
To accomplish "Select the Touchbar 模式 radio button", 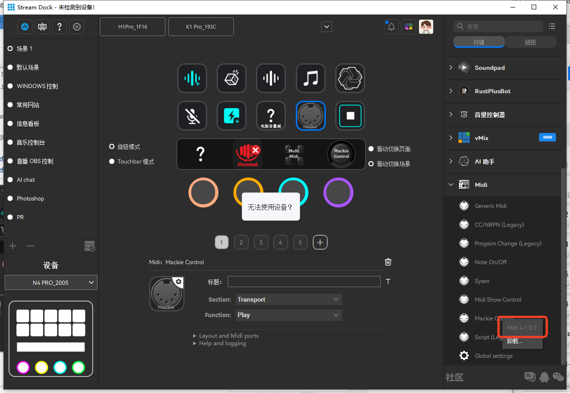I will (112, 162).
